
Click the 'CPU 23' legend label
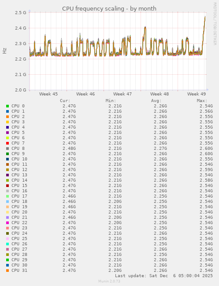[x=19, y=228]
